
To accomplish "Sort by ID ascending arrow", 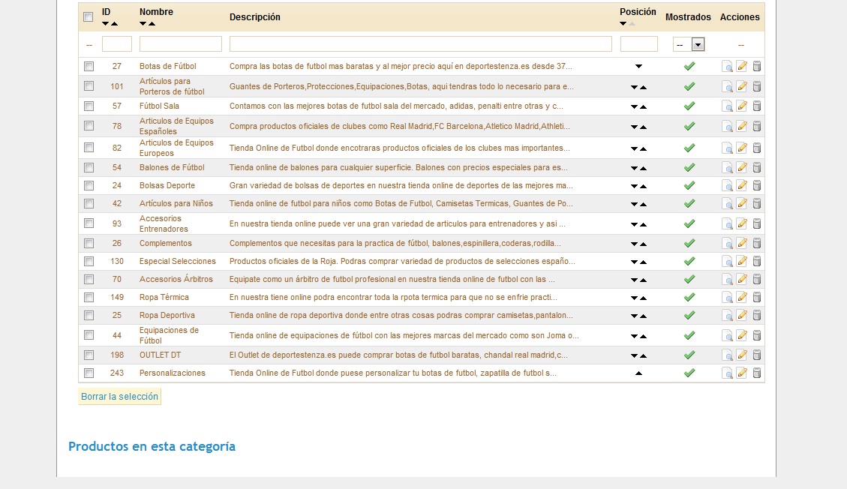I will point(115,24).
